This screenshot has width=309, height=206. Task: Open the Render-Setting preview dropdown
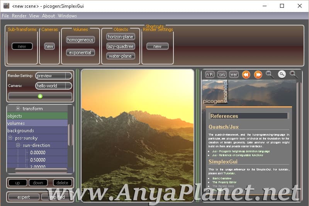[x=54, y=76]
